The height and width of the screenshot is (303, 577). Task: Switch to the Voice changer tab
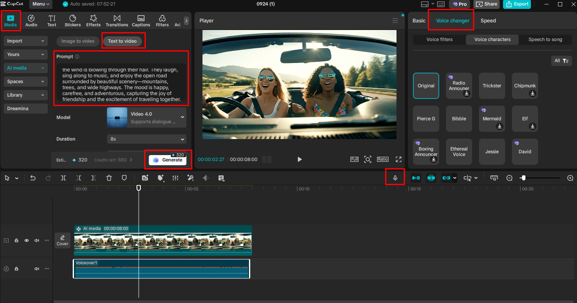[451, 20]
